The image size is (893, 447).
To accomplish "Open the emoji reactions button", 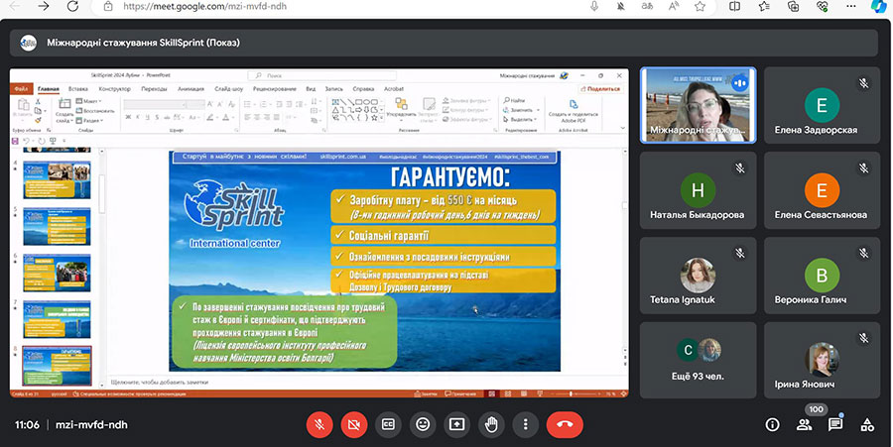I will [423, 424].
